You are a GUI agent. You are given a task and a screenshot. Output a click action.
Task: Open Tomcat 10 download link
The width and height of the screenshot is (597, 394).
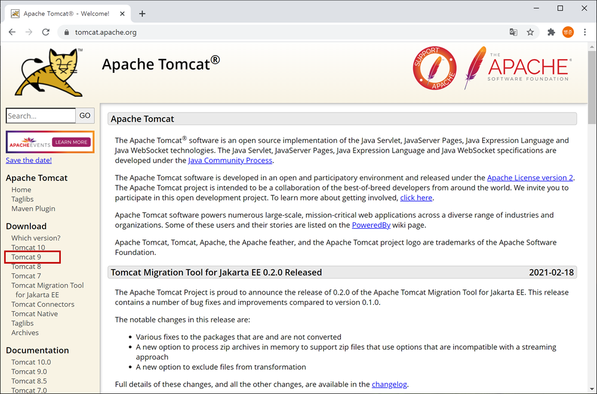click(x=28, y=248)
